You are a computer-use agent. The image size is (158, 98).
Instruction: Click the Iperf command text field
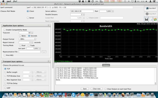tap(80, 7)
